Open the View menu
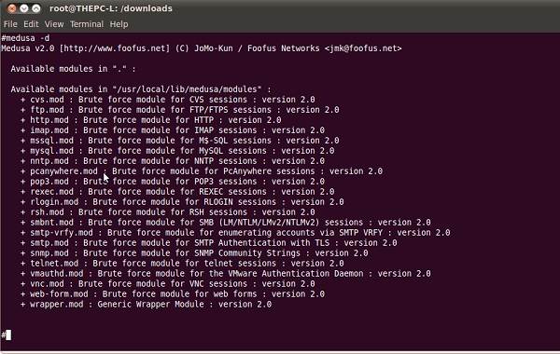Viewport: 560px width, 354px height. 54,24
